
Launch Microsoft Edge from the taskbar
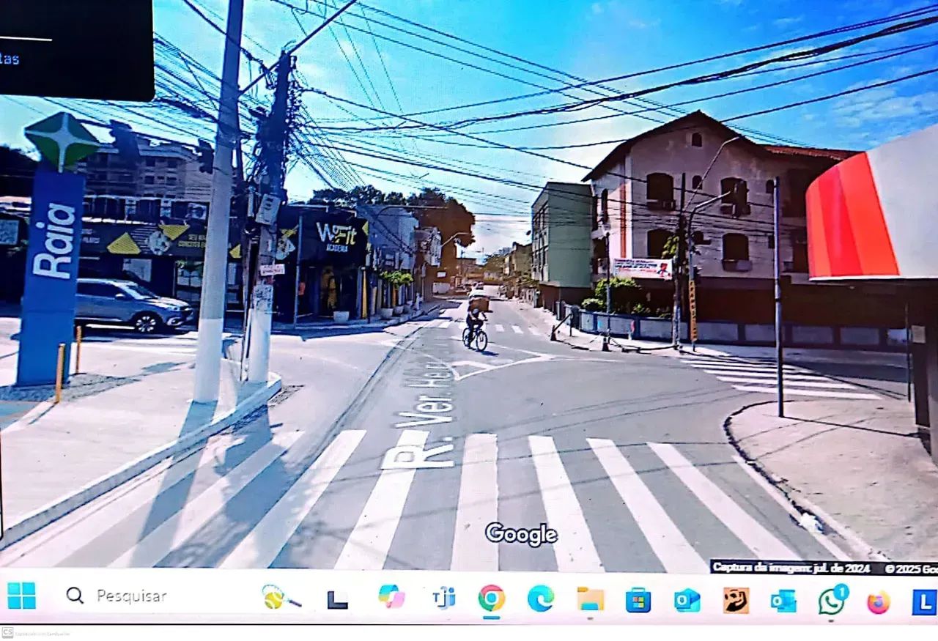point(540,599)
